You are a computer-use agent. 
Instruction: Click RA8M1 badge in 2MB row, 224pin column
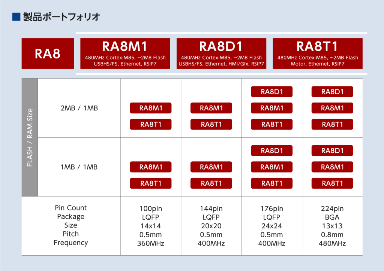pyautogui.click(x=332, y=108)
